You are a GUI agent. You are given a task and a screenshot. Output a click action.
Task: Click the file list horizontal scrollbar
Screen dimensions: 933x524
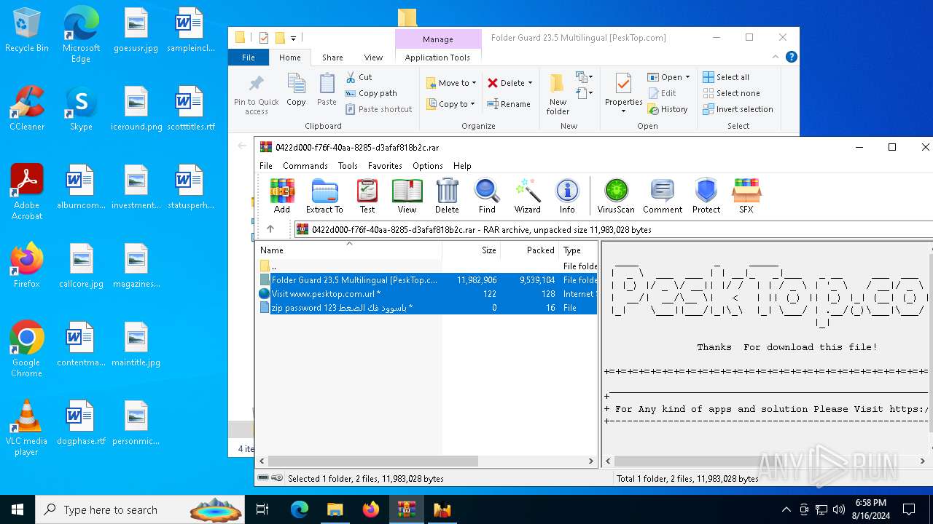point(372,461)
